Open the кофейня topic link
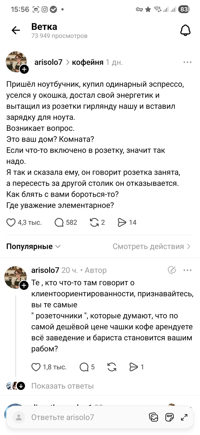The height and width of the screenshot is (435, 200). [87, 62]
